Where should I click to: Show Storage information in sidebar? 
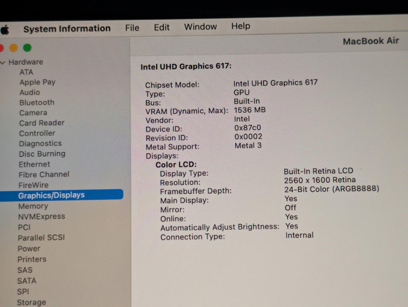31,302
